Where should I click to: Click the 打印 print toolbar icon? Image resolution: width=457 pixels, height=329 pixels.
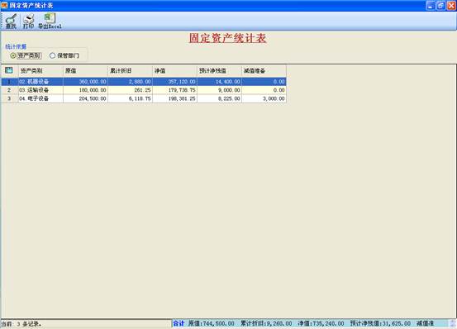pyautogui.click(x=28, y=21)
